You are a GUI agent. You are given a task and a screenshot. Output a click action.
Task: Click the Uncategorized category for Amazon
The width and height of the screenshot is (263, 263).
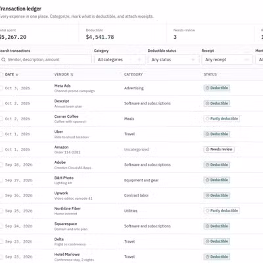pyautogui.click(x=136, y=149)
